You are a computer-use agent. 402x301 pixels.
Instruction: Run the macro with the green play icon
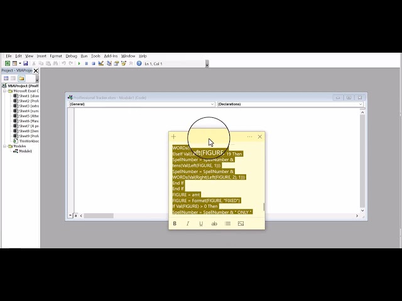click(79, 63)
